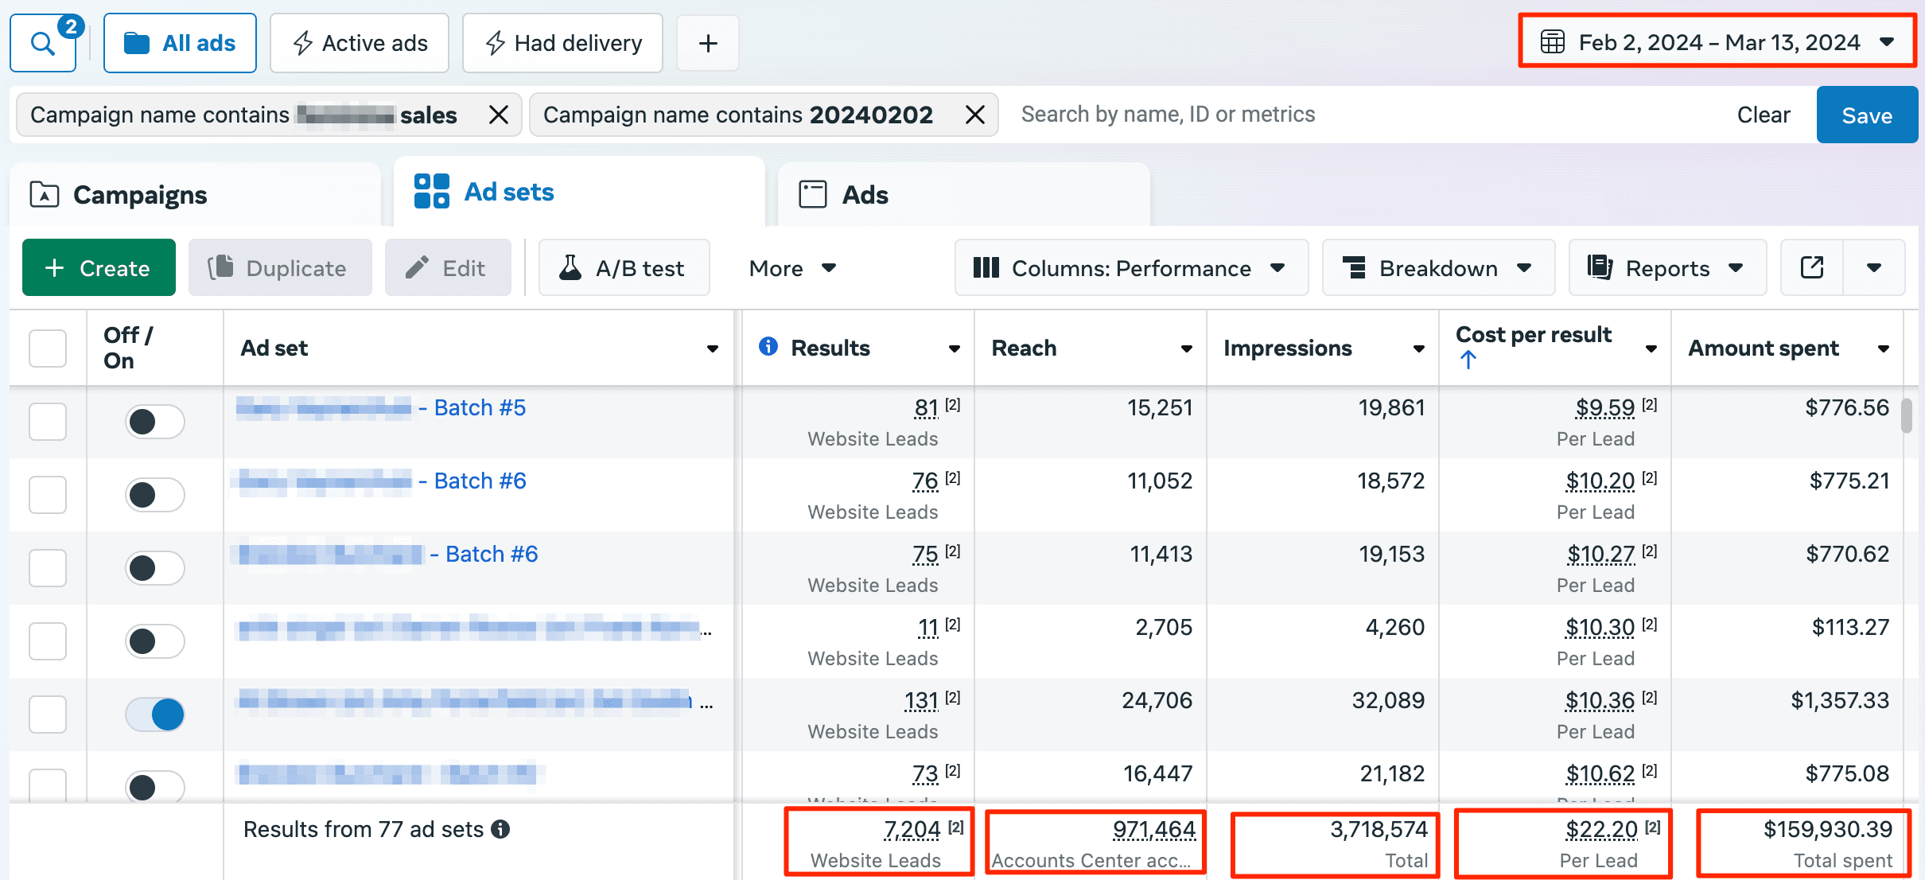Click the export/share icon button
The image size is (1925, 880).
click(x=1812, y=268)
